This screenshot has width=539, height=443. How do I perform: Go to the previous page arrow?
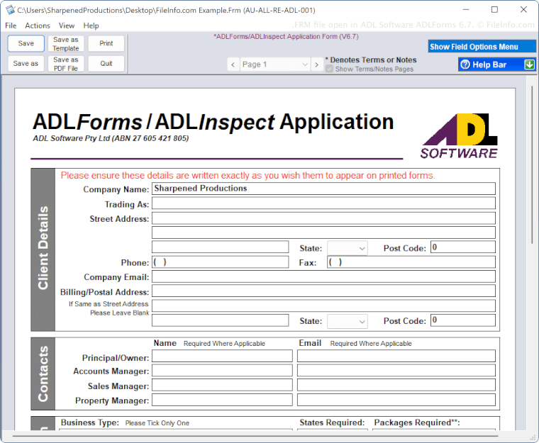tap(233, 65)
